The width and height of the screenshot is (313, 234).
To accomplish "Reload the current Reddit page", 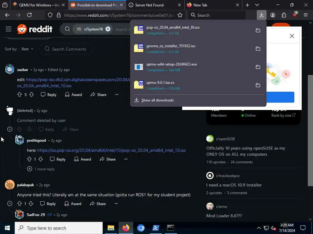I will pos(29,15).
